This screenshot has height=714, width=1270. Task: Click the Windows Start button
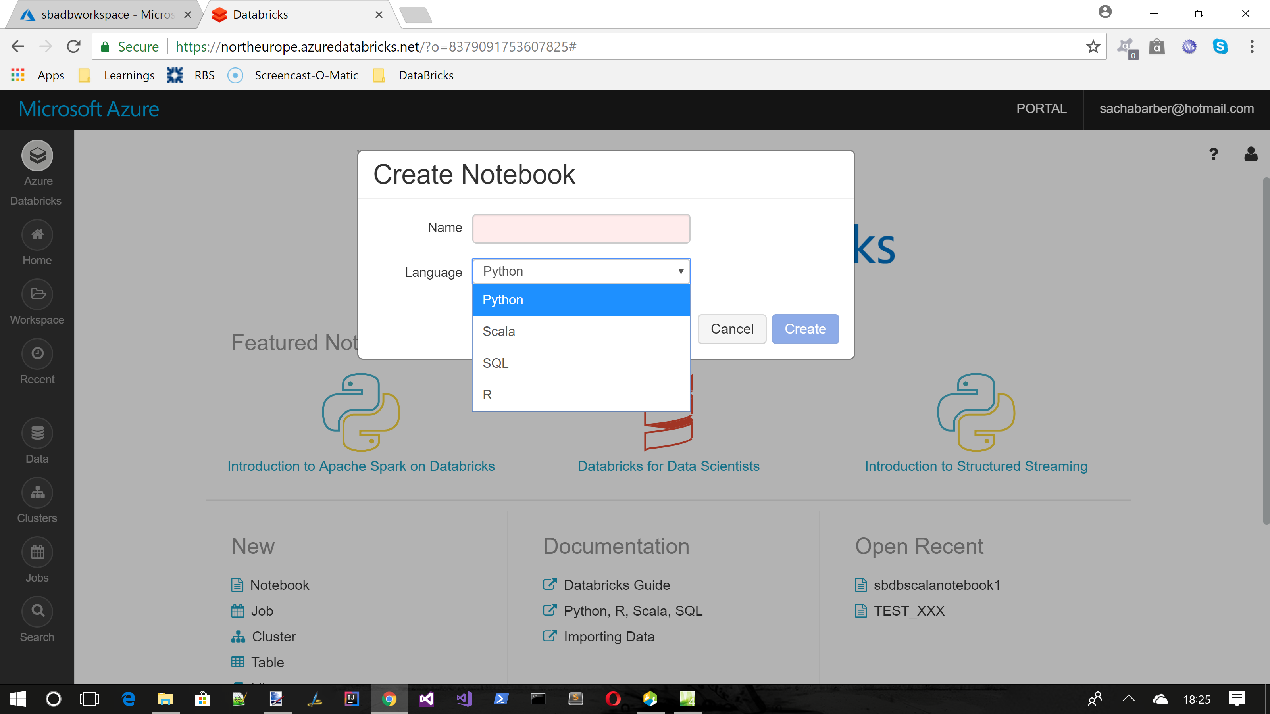point(18,699)
